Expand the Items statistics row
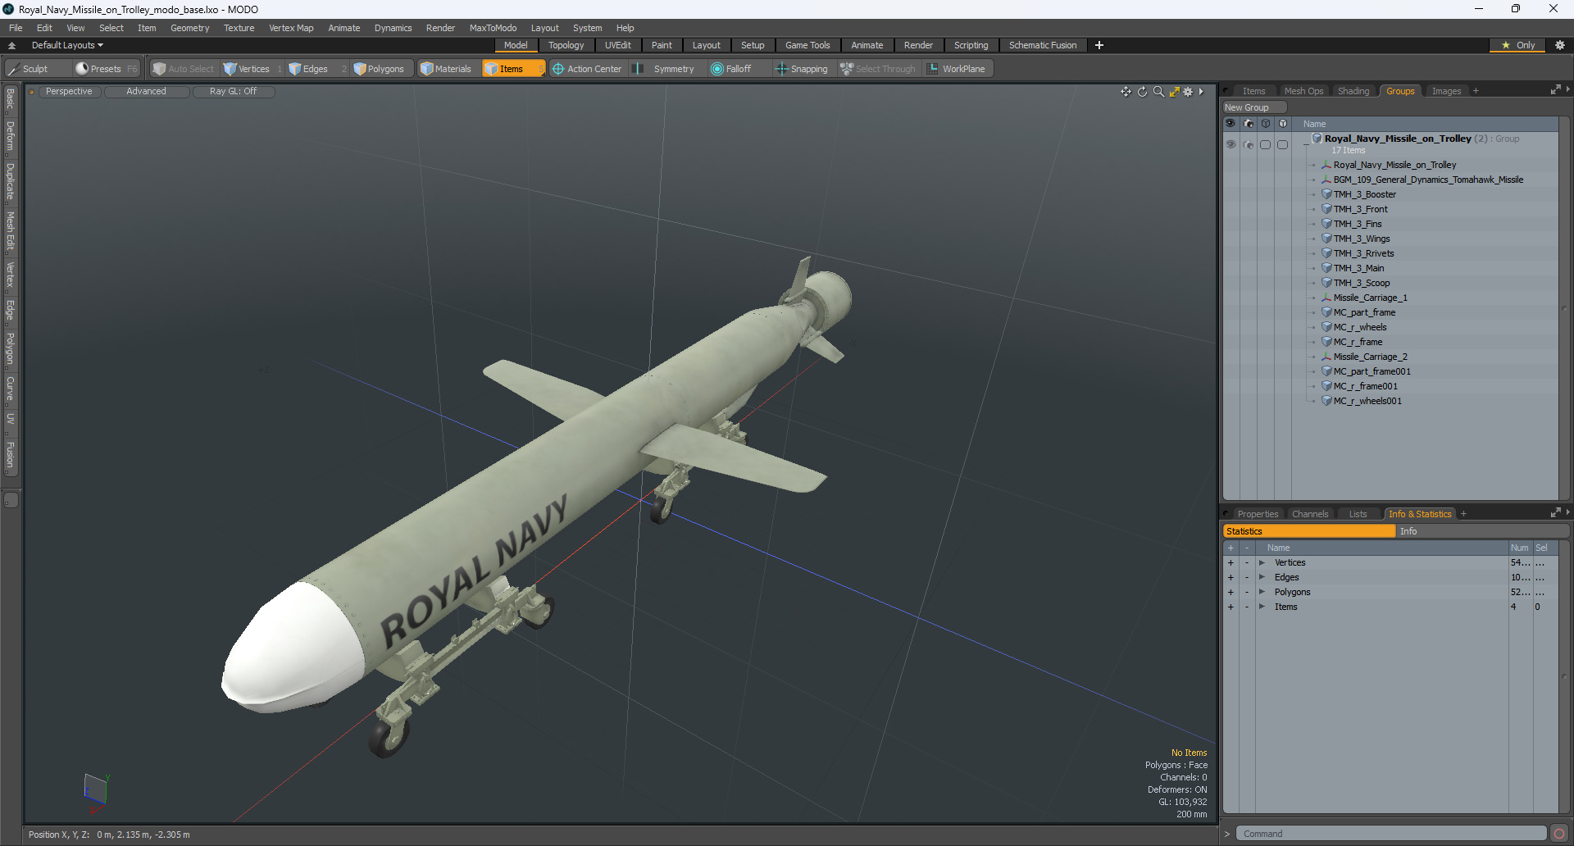 pyautogui.click(x=1262, y=607)
